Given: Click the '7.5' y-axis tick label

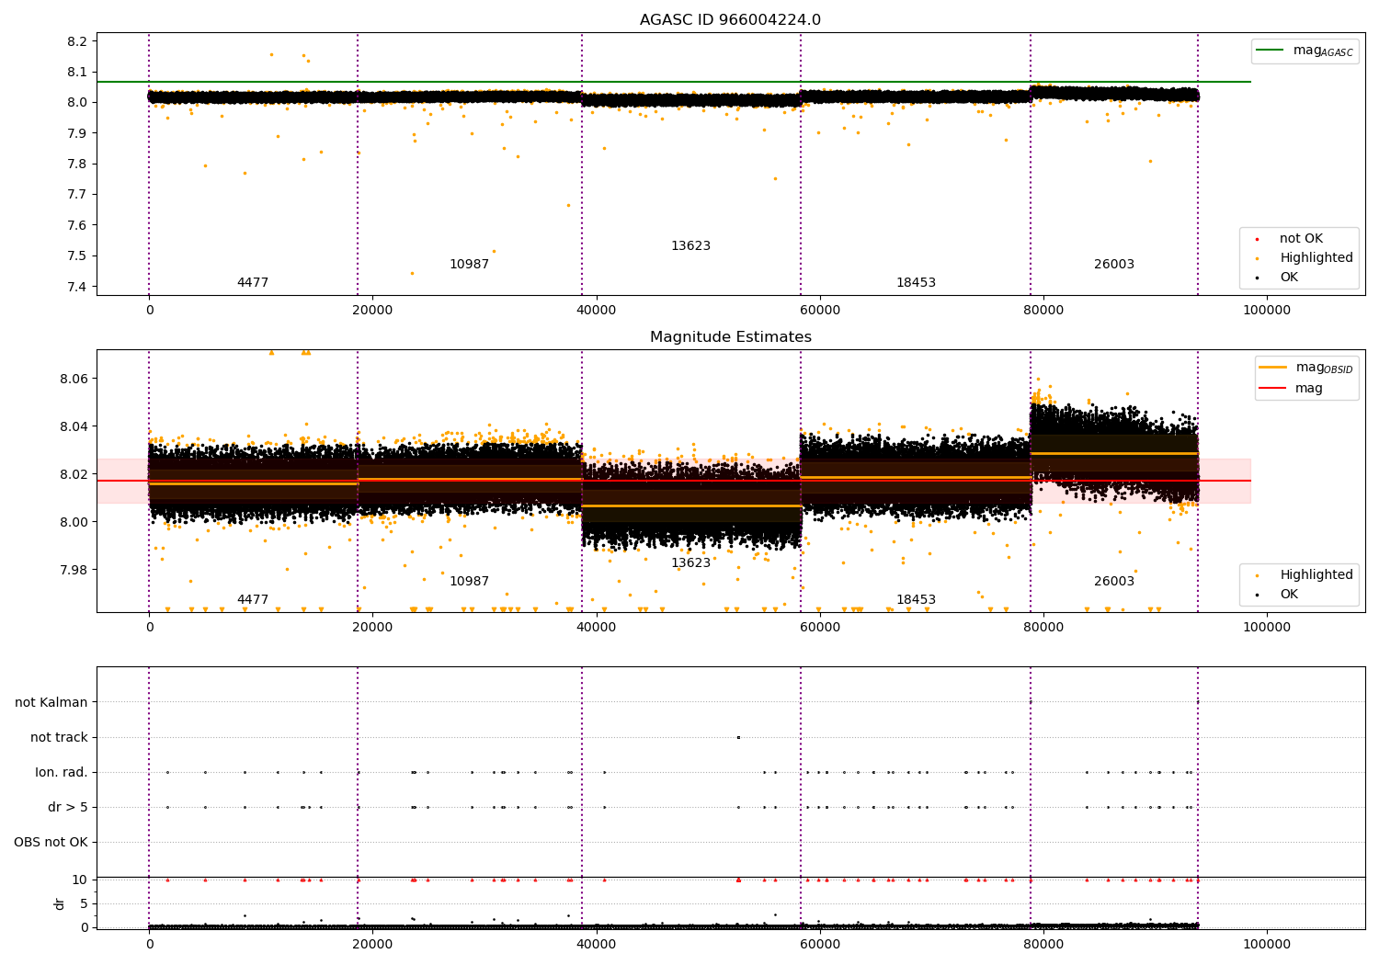Looking at the screenshot, I should point(77,255).
